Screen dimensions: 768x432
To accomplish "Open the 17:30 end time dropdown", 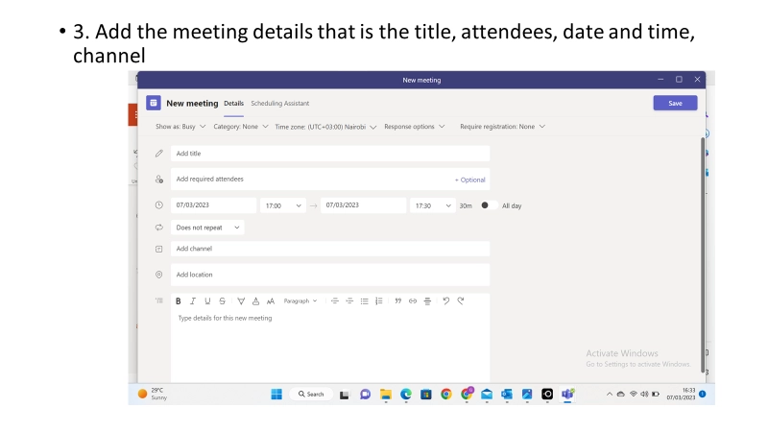I will pos(433,205).
